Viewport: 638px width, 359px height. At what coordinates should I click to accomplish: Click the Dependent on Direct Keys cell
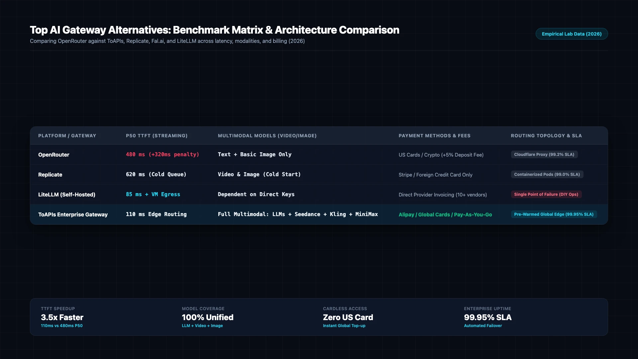point(256,194)
